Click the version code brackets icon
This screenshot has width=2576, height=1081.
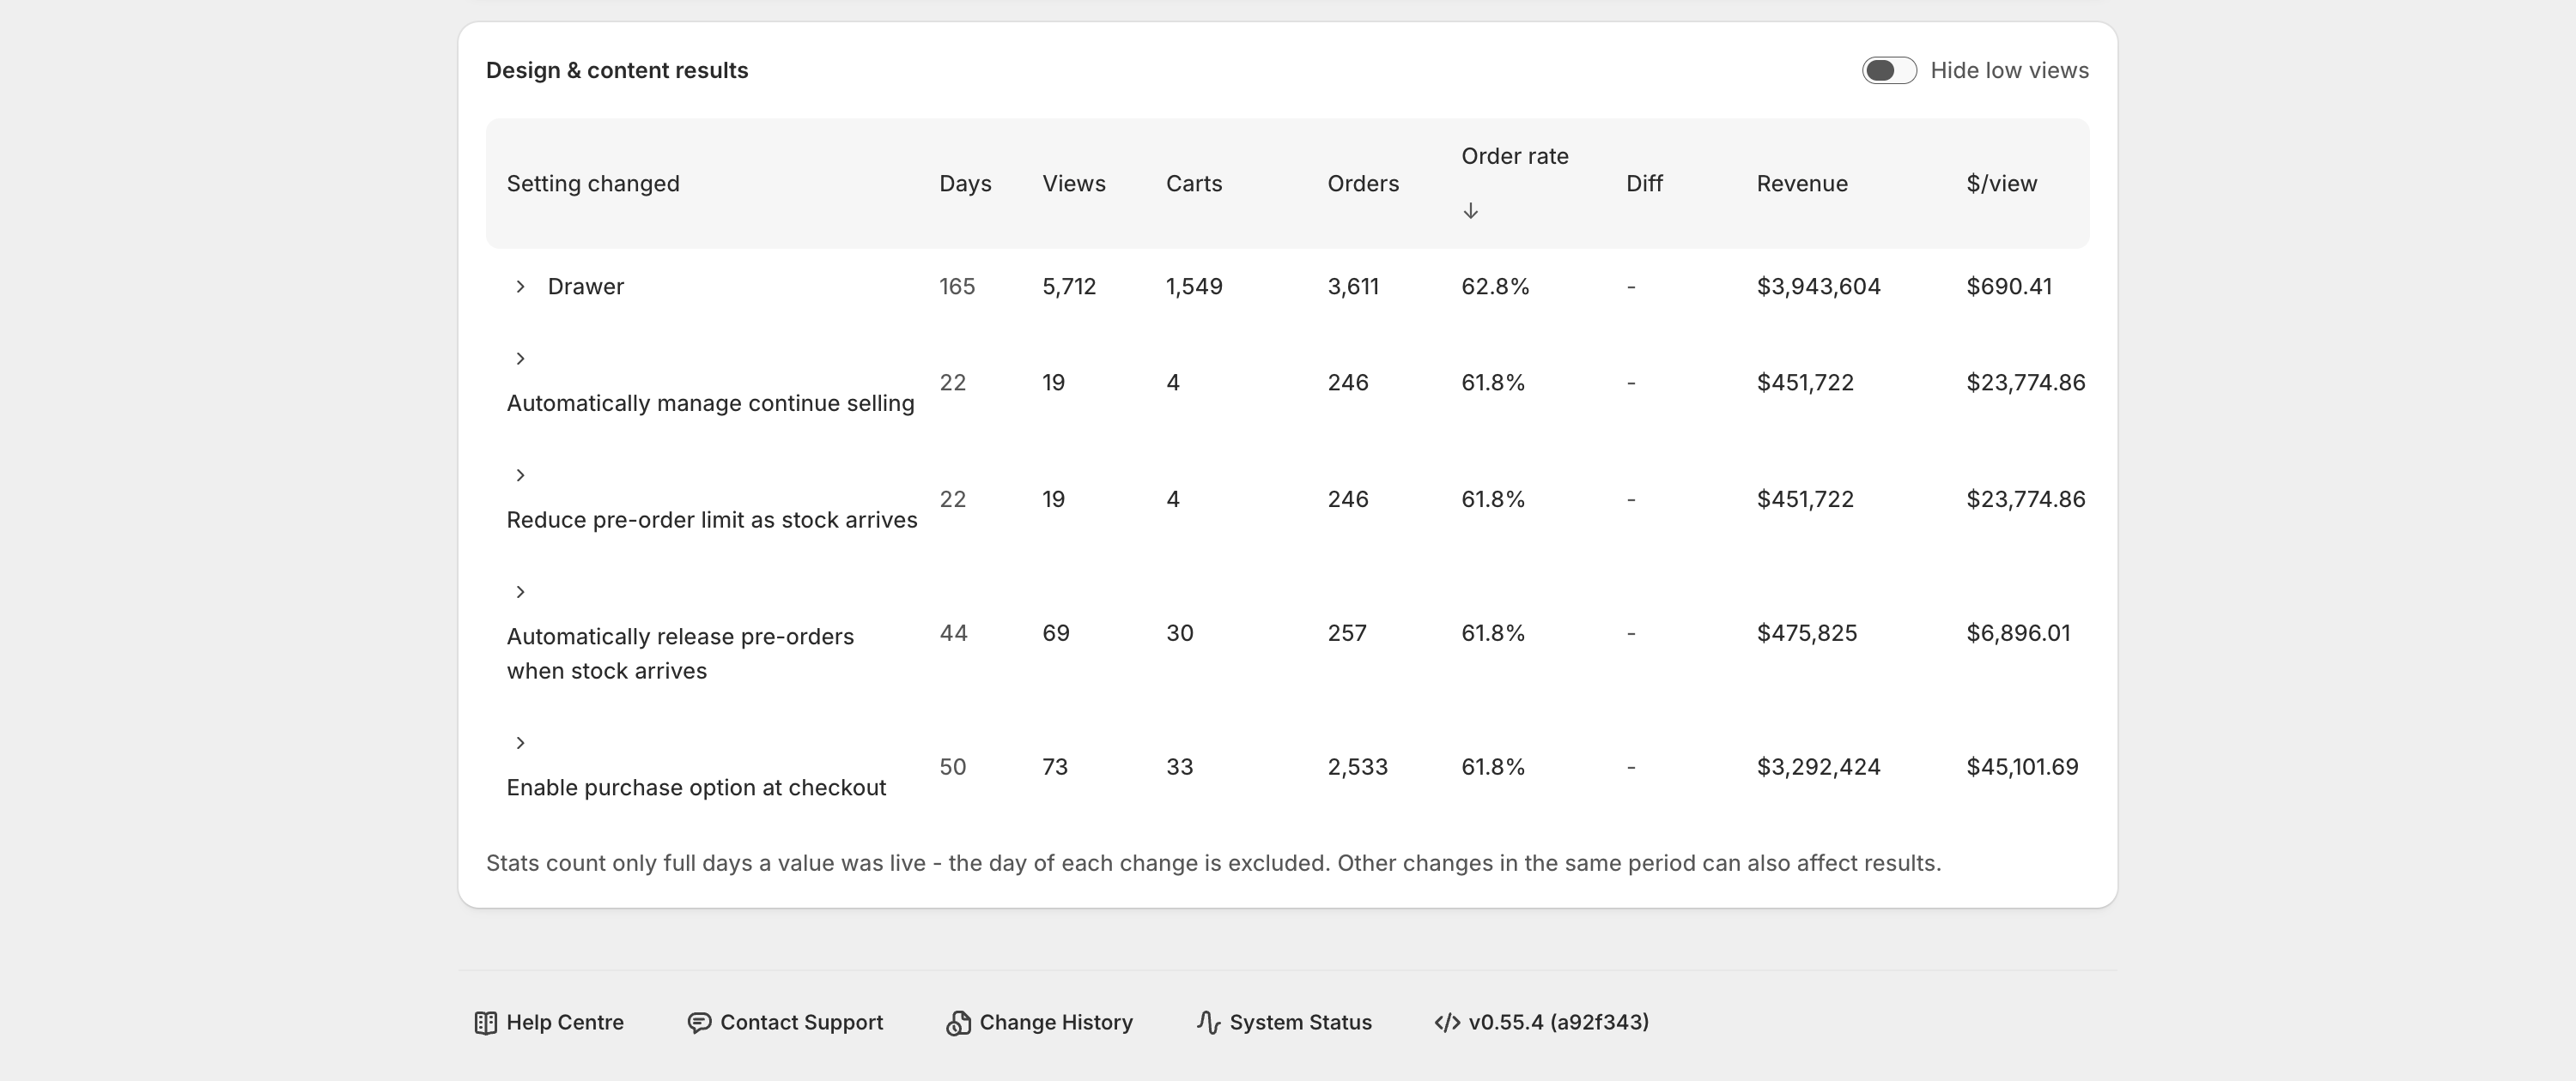click(x=1447, y=1023)
